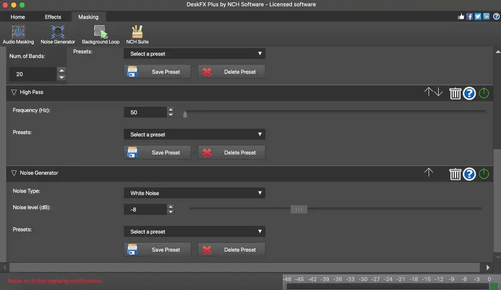Switch to the Home tab
This screenshot has height=290, width=501.
tap(17, 17)
